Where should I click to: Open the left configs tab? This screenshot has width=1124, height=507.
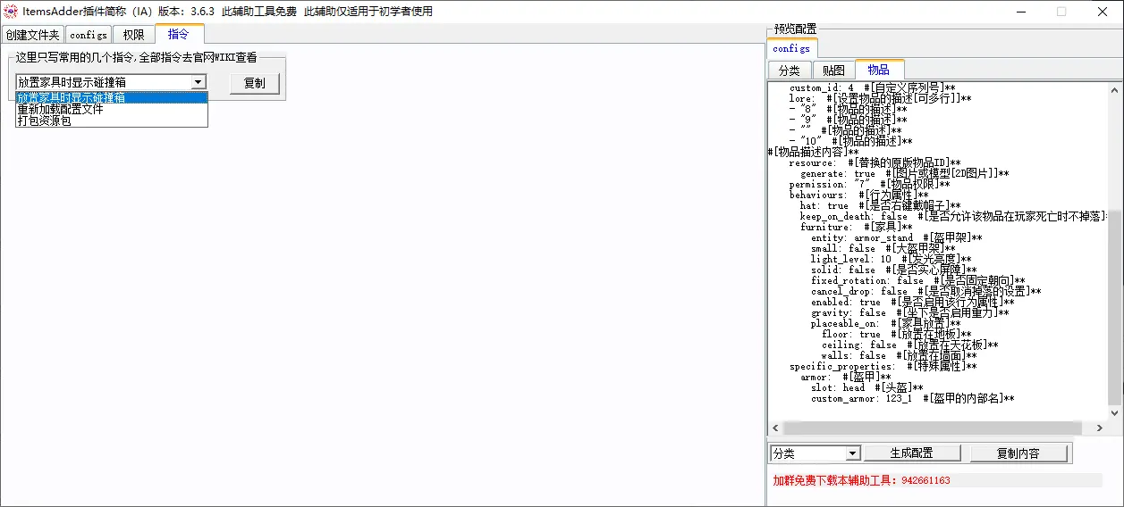pyautogui.click(x=89, y=35)
